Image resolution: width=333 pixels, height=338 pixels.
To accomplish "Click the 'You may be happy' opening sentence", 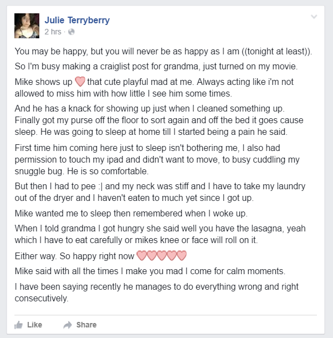I will (x=163, y=52).
